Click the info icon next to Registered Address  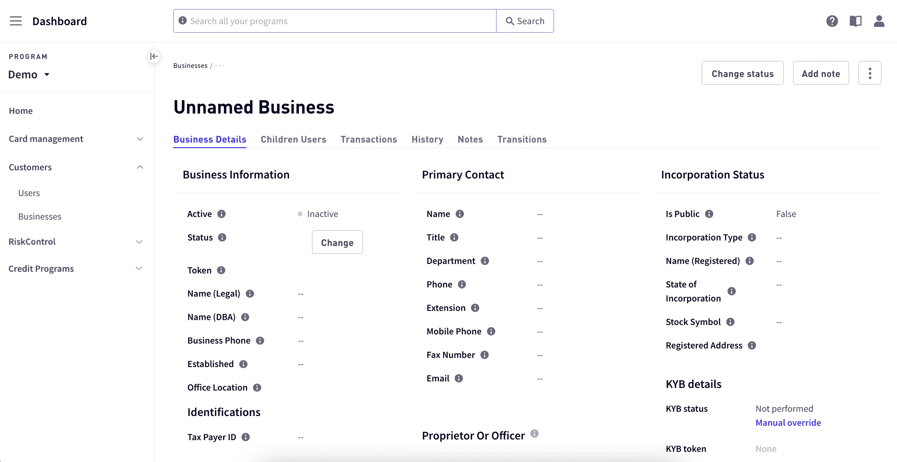point(752,346)
